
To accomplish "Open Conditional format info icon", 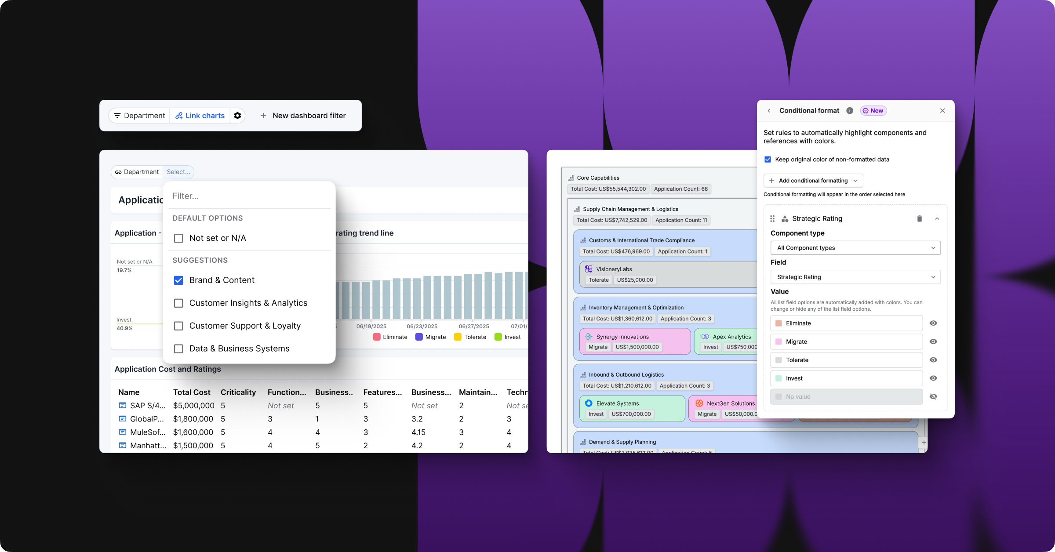I will 850,111.
